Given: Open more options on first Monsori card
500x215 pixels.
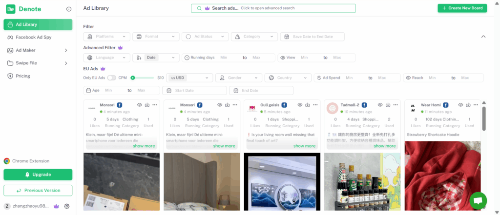Looking at the screenshot, I should pos(155,105).
